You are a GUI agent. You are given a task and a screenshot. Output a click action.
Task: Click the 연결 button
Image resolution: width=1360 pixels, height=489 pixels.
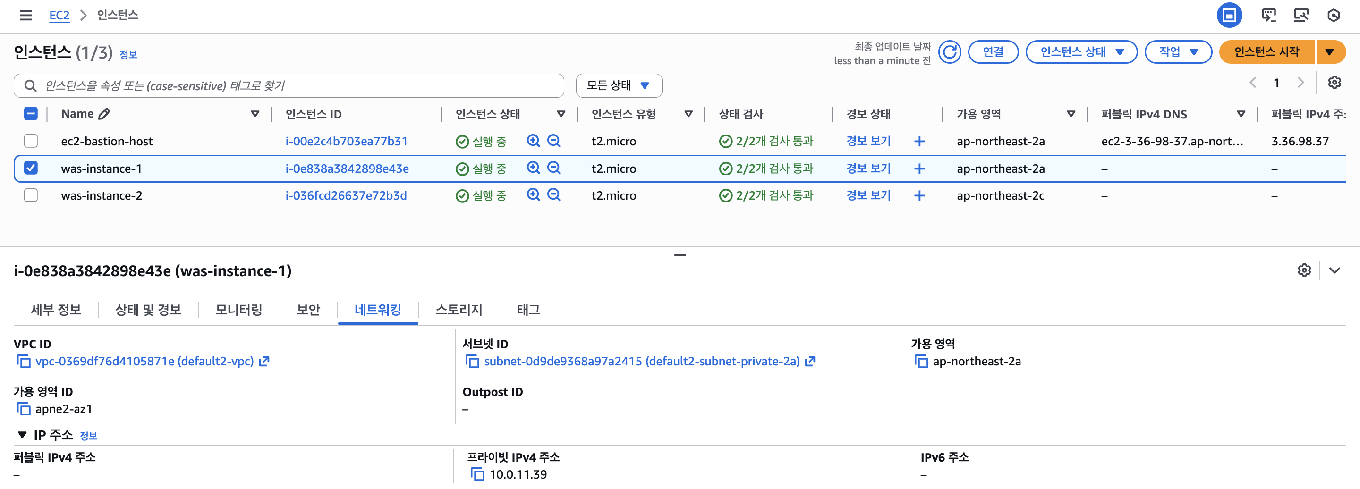click(x=993, y=52)
